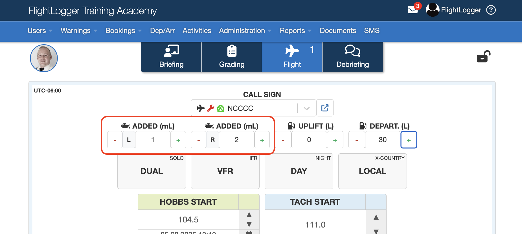Toggle DAY/NIGHT setting
Screen dimensions: 522x234
pos(299,171)
